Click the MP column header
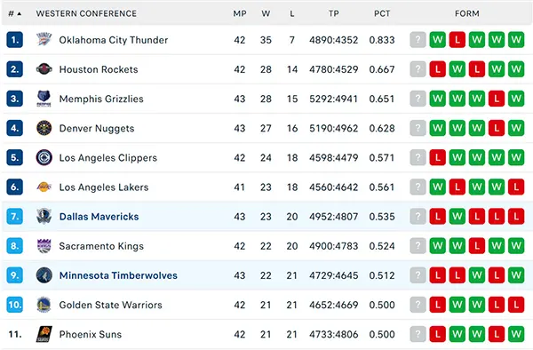This screenshot has width=533, height=350. tap(240, 13)
